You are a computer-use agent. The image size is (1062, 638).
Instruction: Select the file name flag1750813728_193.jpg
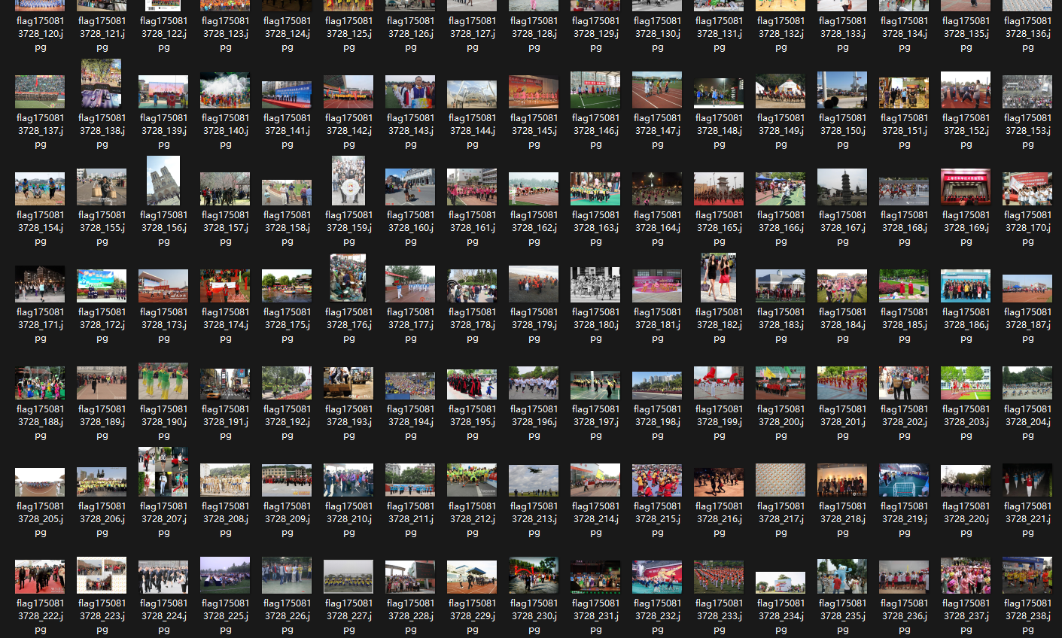coord(348,422)
